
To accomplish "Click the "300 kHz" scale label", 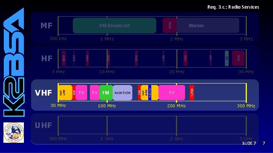I will point(58,39).
